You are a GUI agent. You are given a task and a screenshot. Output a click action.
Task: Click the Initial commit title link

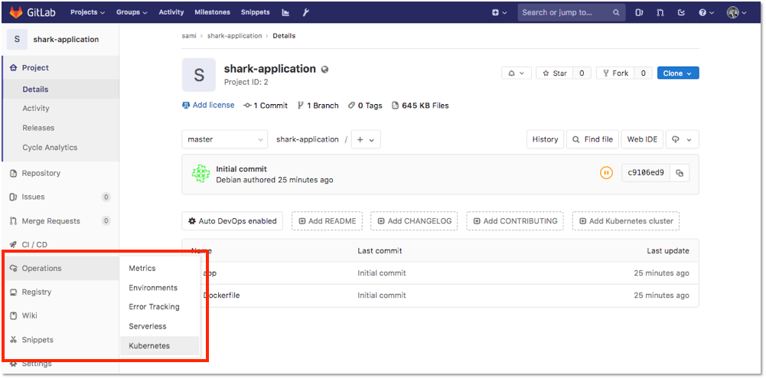[x=241, y=169]
